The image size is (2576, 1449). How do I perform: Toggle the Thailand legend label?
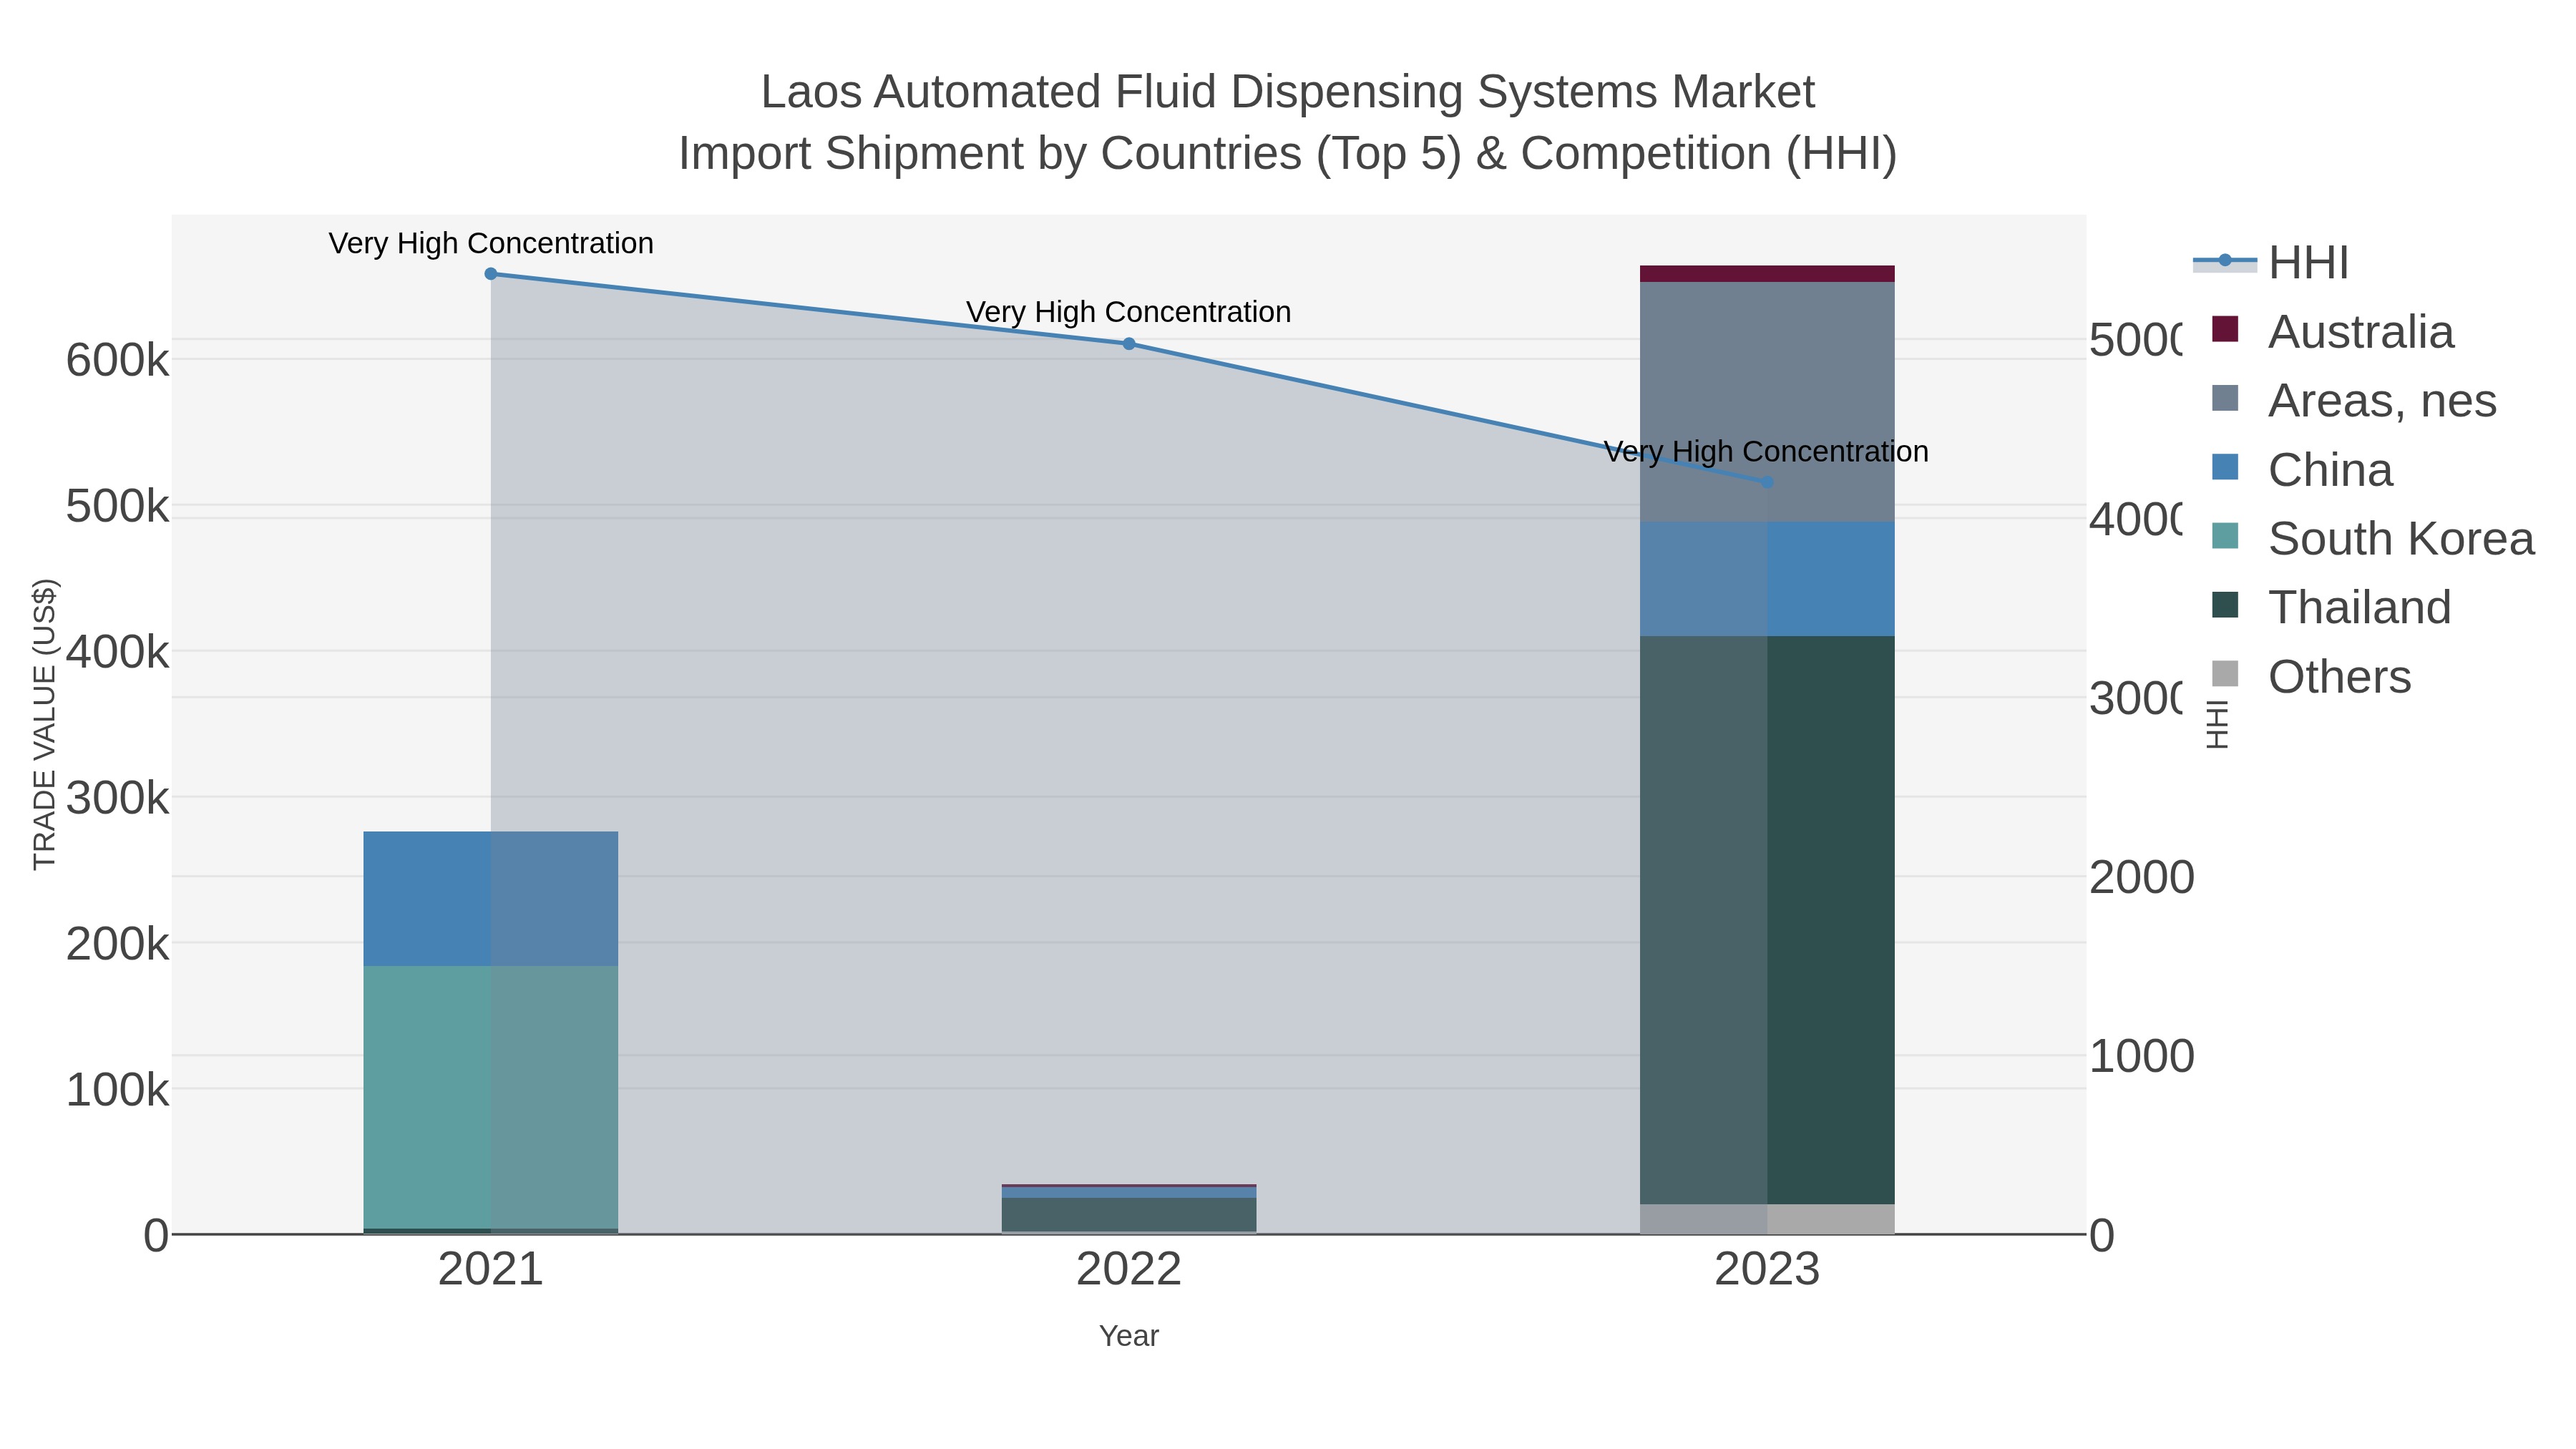point(2359,607)
